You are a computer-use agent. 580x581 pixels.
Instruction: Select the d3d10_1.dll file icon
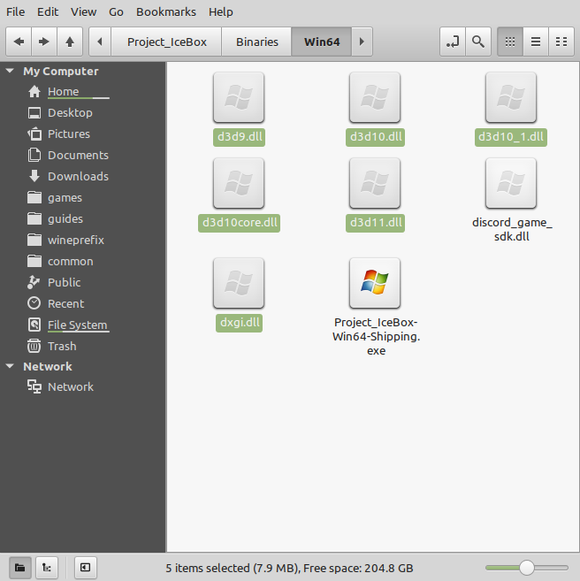511,97
